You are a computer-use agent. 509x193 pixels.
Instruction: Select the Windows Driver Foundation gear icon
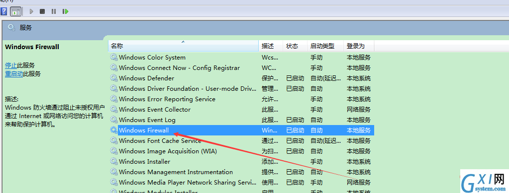(x=113, y=88)
